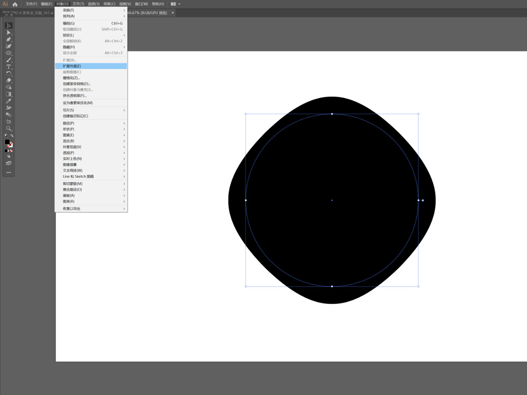Select the Rotate tool

(9, 74)
